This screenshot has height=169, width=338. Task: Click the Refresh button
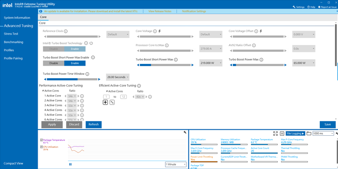coord(94,124)
